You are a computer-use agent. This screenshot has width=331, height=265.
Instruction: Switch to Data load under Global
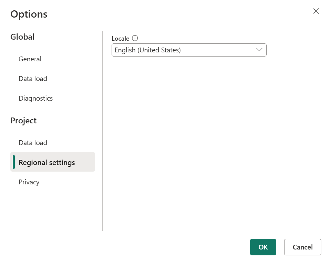pos(33,79)
